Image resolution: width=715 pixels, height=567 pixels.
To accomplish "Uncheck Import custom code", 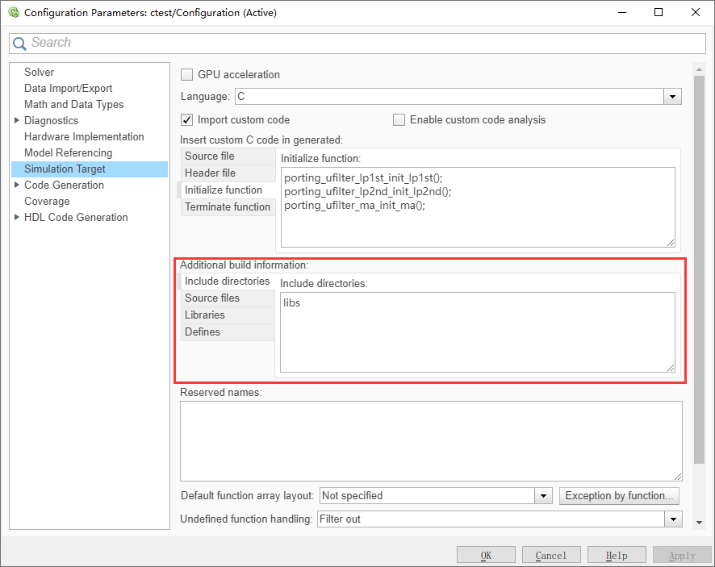I will coord(186,120).
